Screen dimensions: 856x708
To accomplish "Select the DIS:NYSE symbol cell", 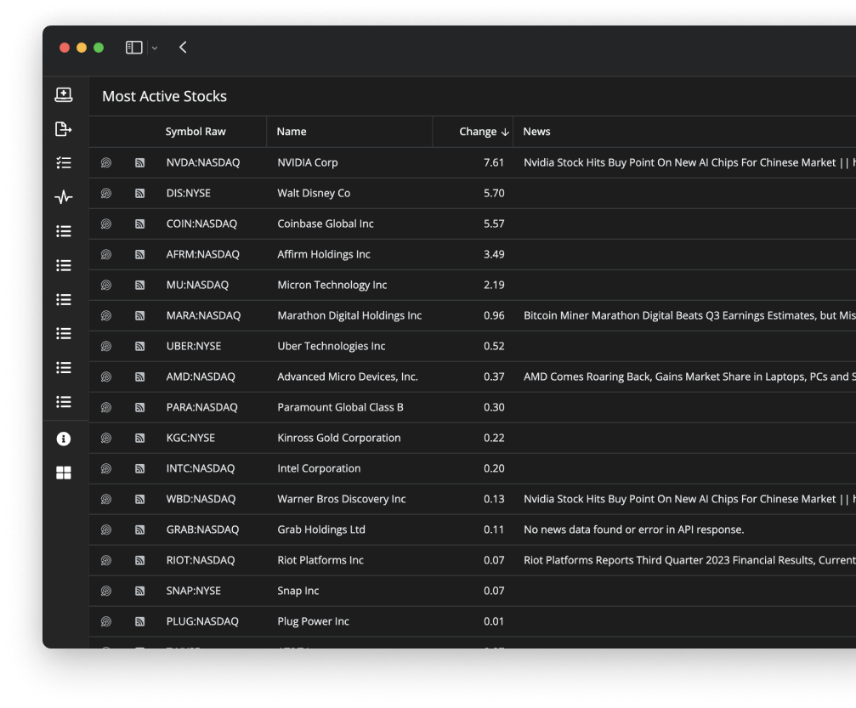I will [x=189, y=193].
